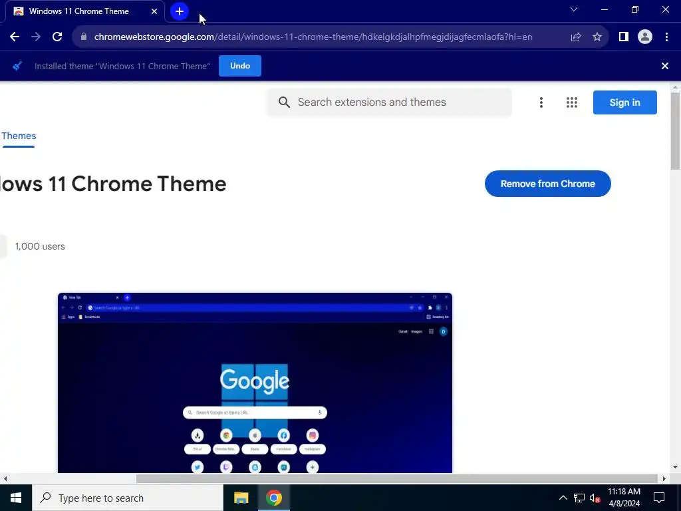
Task: Click the scroll left arrow
Action: pyautogui.click(x=5, y=479)
